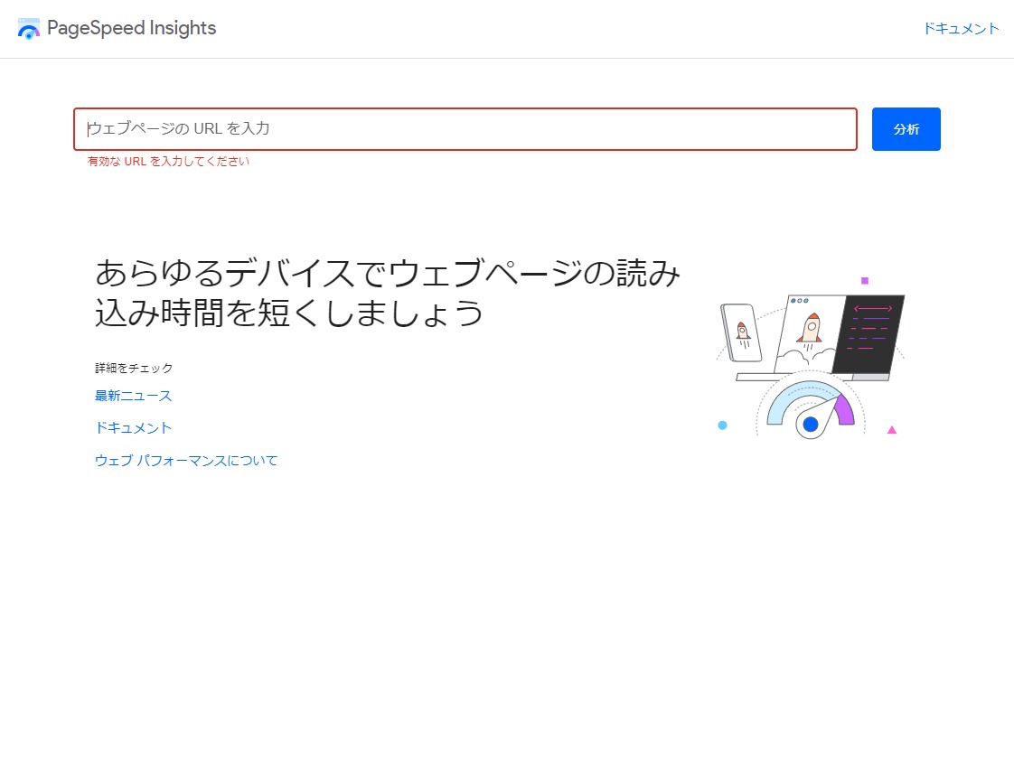1014x767 pixels.
Task: Focus the ウェブページの URL を入力 field
Action: pyautogui.click(x=465, y=129)
